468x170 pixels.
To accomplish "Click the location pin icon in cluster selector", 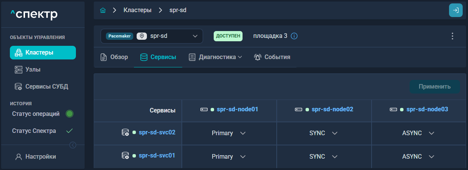I will [x=142, y=36].
